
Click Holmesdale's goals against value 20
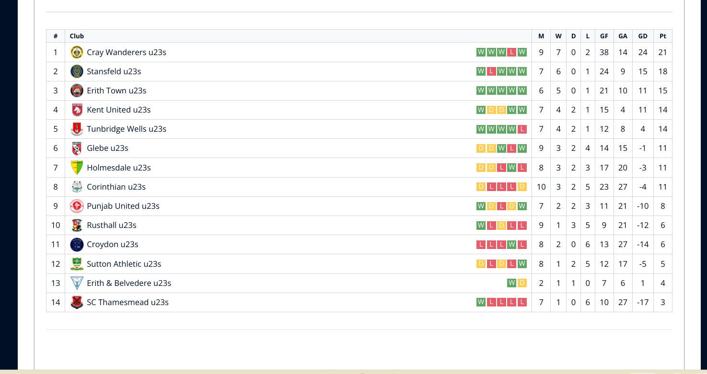623,168
